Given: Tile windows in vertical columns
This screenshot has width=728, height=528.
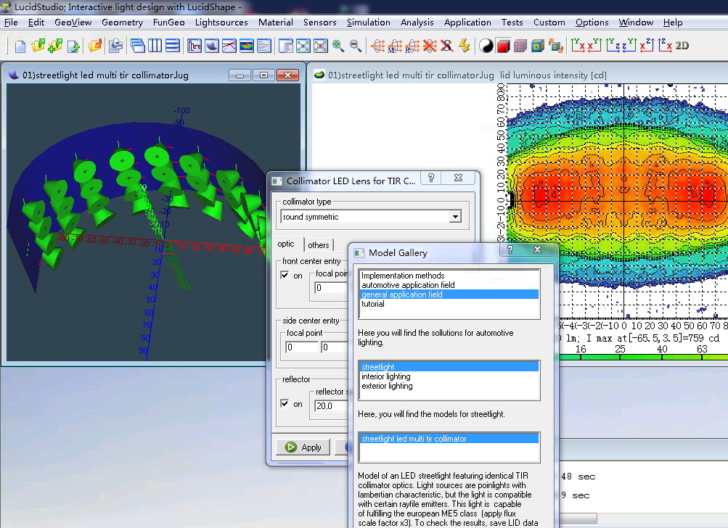Looking at the screenshot, I should [x=155, y=46].
